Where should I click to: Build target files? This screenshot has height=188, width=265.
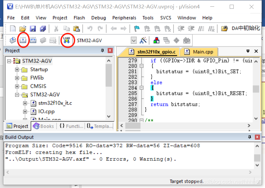click(x=23, y=40)
